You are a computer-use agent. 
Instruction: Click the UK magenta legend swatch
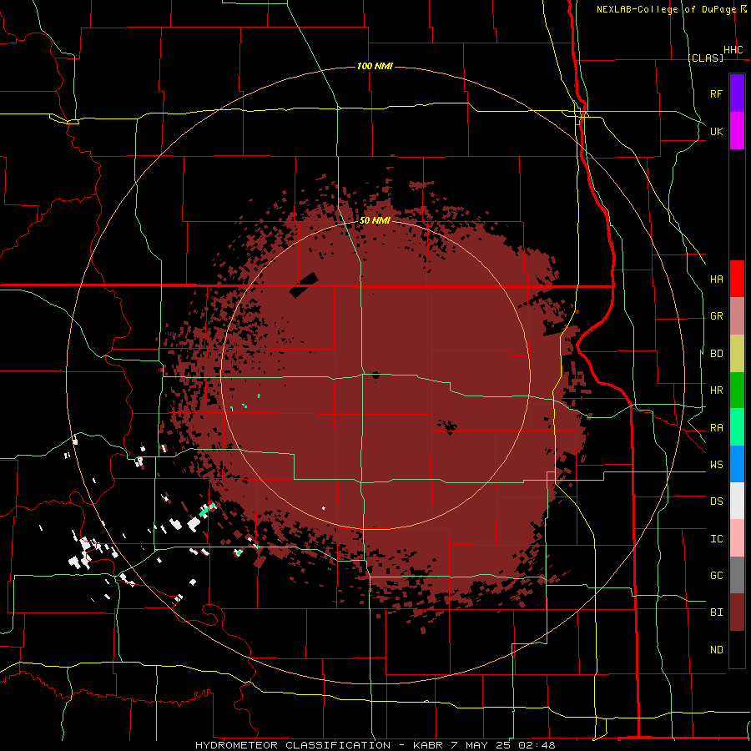[737, 131]
